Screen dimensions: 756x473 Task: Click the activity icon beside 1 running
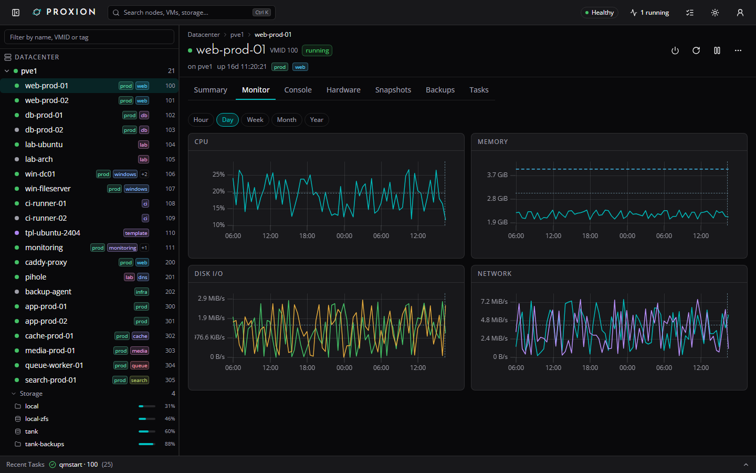pos(634,13)
